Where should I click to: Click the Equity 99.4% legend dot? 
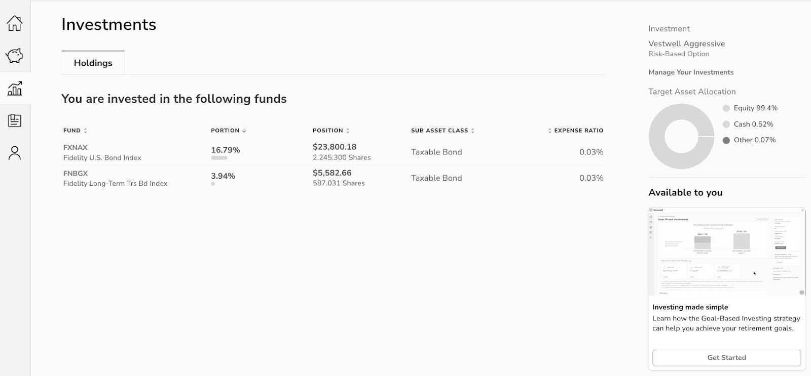pos(726,108)
